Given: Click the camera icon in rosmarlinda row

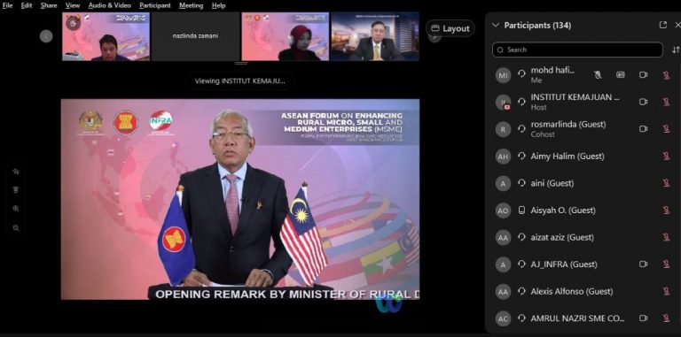Looking at the screenshot, I should (643, 128).
